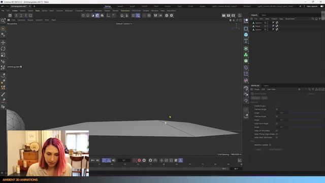The image size is (325, 183).
Task: Open the Create menu in menu bar
Action: (15, 11)
